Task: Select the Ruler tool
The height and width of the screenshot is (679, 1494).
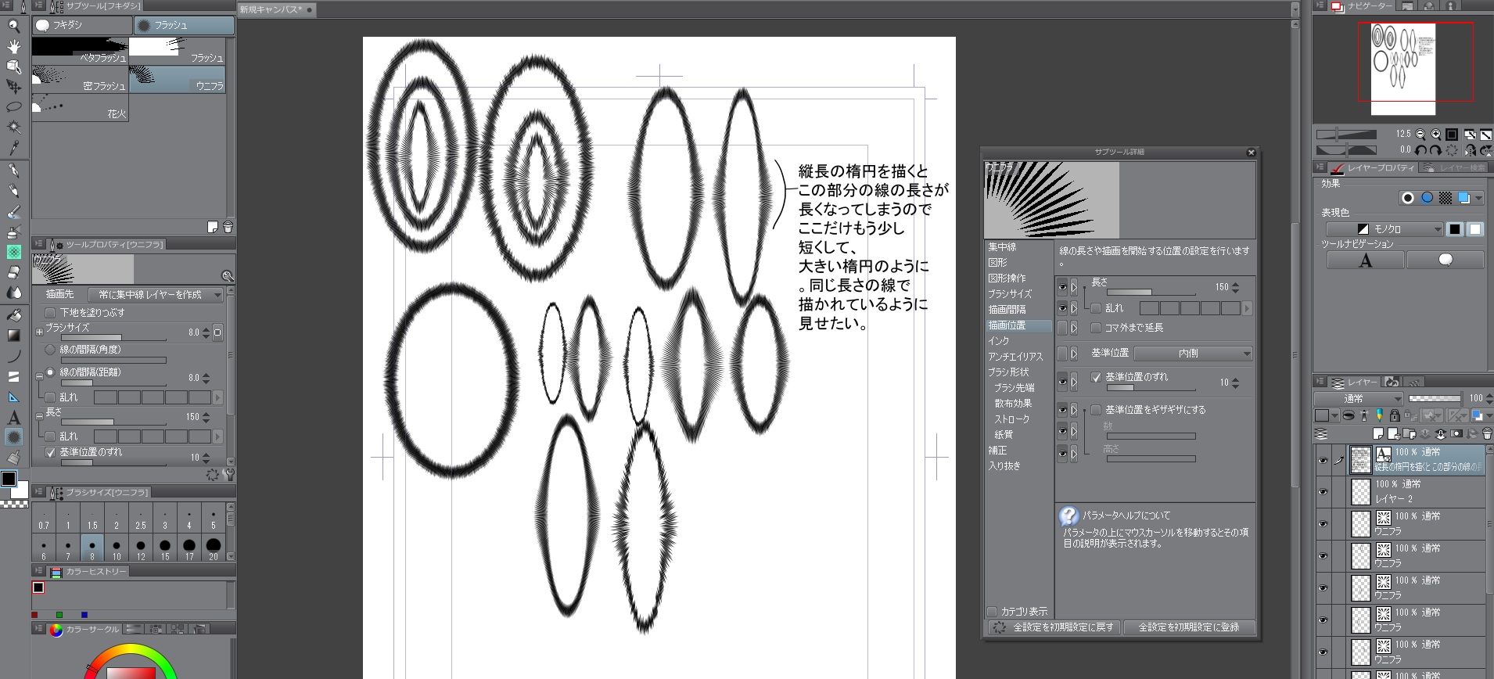Action: [13, 397]
